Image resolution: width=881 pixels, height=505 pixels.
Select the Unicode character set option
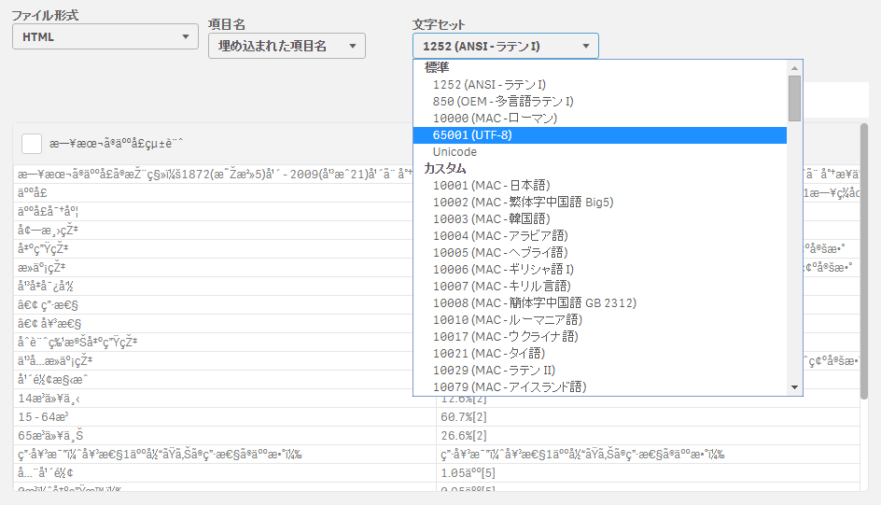[x=454, y=152]
